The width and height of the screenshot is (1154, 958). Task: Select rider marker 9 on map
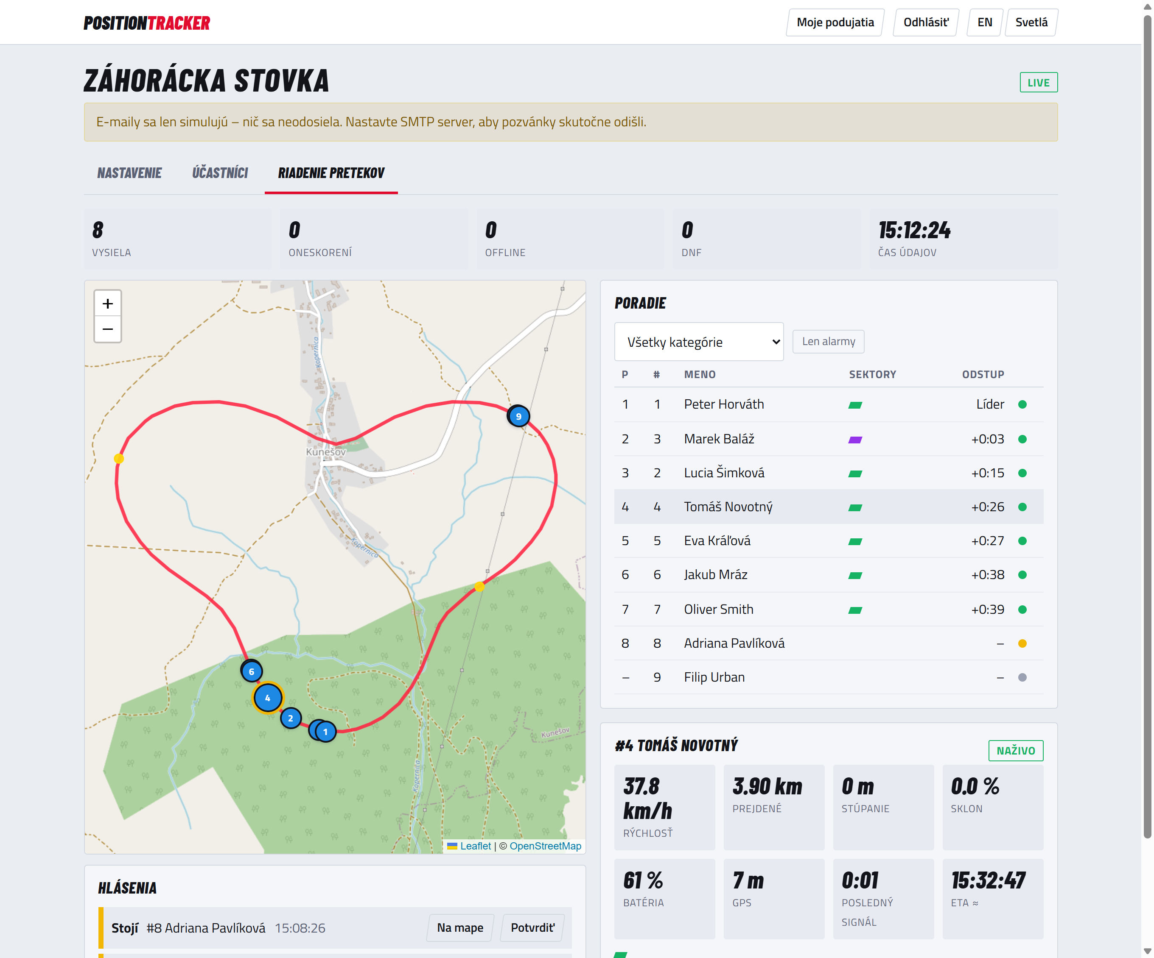(x=518, y=416)
